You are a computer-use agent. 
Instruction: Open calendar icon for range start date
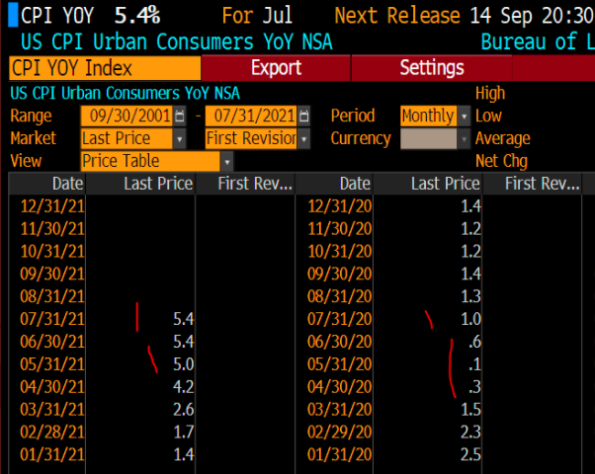pyautogui.click(x=179, y=117)
